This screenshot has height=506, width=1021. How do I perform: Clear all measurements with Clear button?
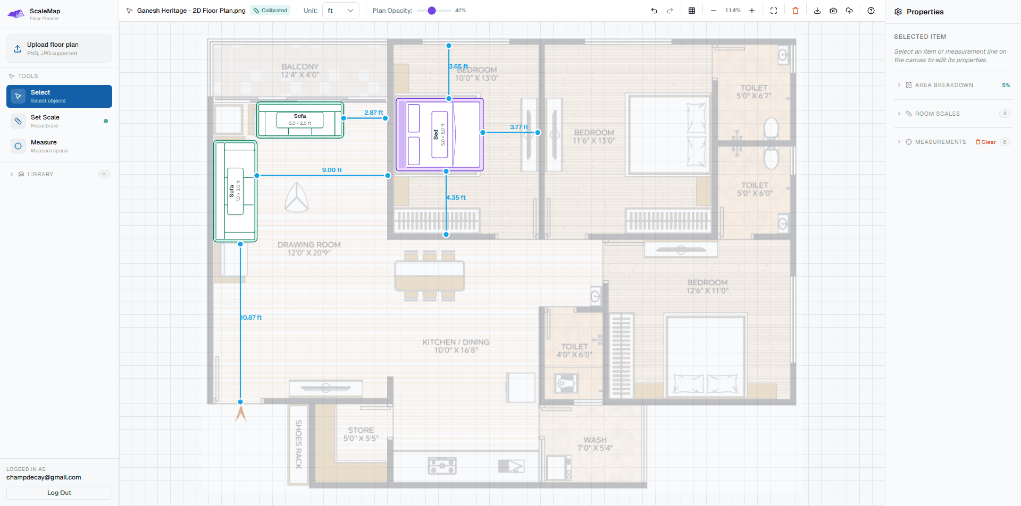pos(986,142)
